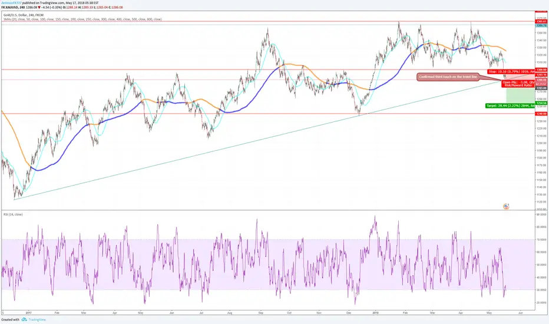The height and width of the screenshot is (324, 549).
Task: Click the 1300.00 red price label on the axis
Action: [x=542, y=70]
